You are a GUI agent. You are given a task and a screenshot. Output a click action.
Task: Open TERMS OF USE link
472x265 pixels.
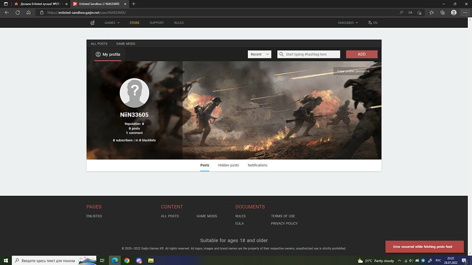pyautogui.click(x=283, y=216)
